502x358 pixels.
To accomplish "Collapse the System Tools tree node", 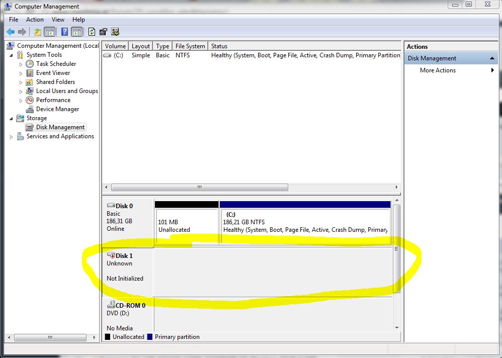I will (x=11, y=55).
